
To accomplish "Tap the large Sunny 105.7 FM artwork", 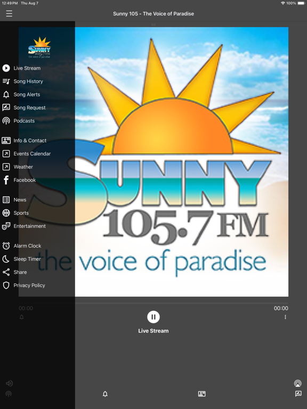I will click(x=153, y=162).
